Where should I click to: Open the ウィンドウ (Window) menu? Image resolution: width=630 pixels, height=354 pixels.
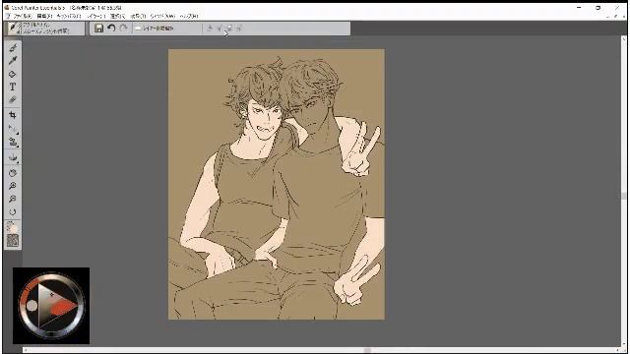[x=162, y=17]
